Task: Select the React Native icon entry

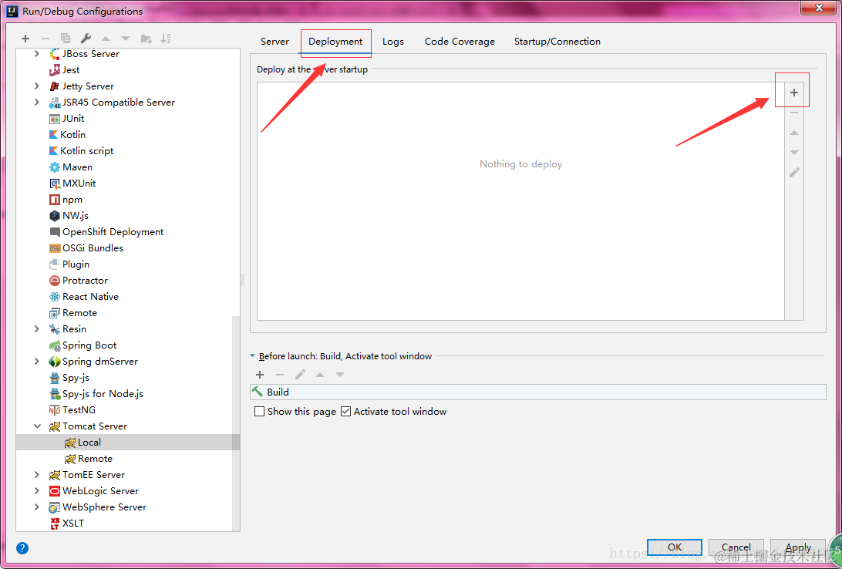Action: click(x=54, y=297)
